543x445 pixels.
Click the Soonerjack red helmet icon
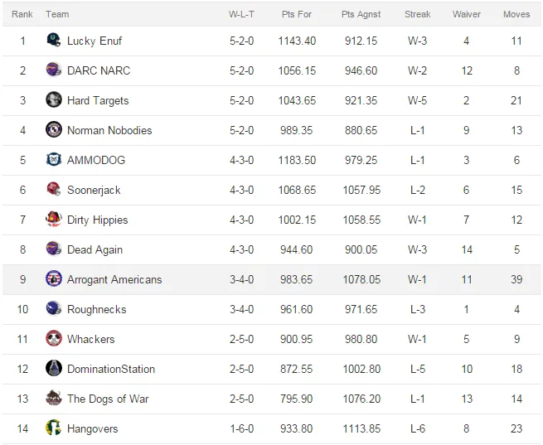(x=54, y=189)
